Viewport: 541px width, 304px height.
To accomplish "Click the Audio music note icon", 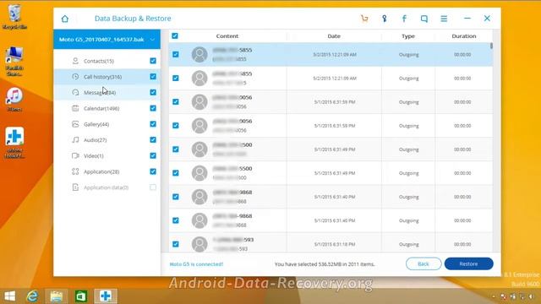I will click(75, 140).
